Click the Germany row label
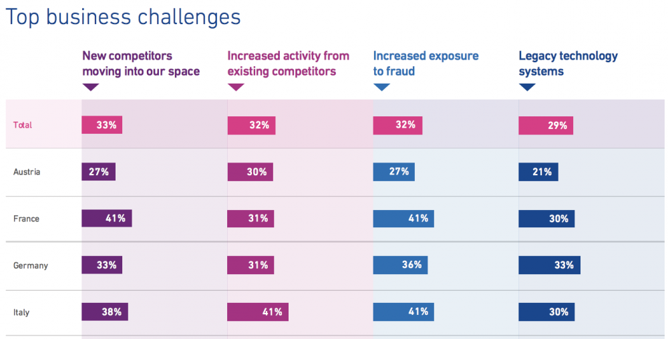668x339 pixels. tap(31, 265)
